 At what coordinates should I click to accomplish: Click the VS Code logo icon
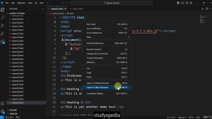pyautogui.click(x=2, y=3)
